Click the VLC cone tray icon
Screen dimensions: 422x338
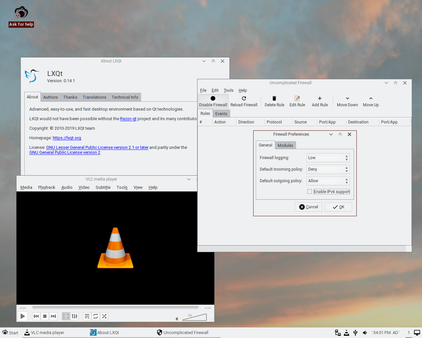click(x=347, y=333)
